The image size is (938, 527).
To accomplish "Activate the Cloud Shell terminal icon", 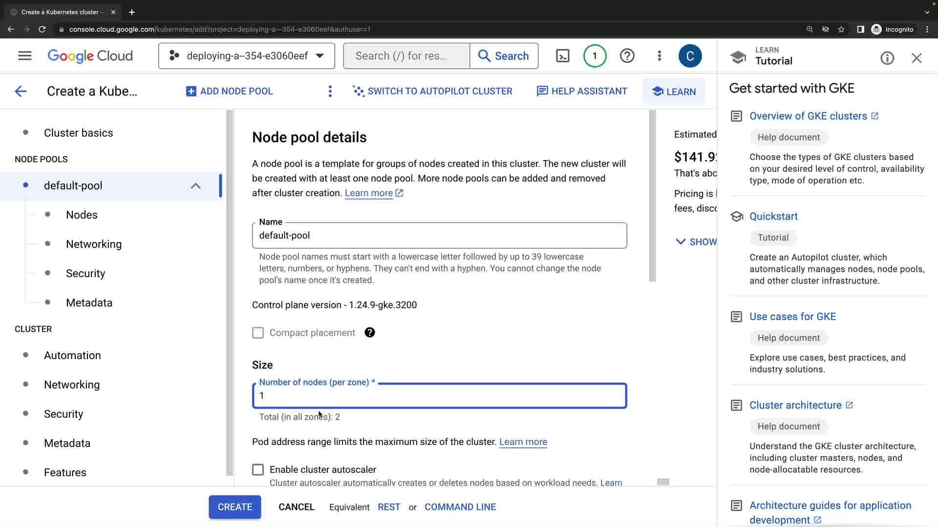I will (563, 56).
